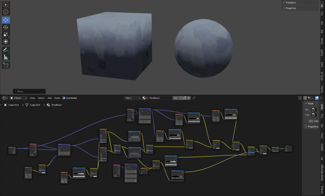This screenshot has width=325, height=196.
Task: Open the Object shader type dropdown
Action: pos(18,98)
